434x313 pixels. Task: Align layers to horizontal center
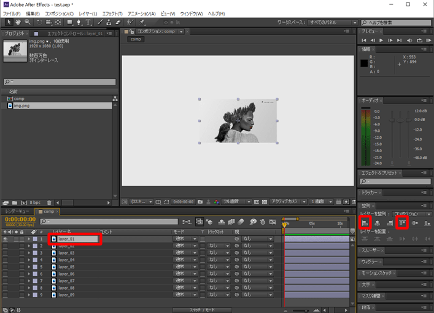[378, 223]
